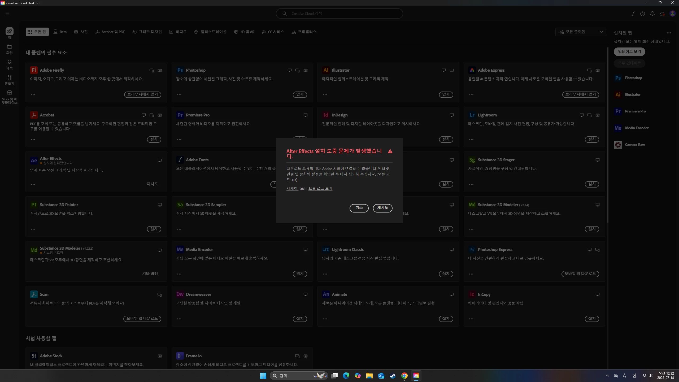Click the Retry (재시도) button in error dialog
The image size is (679, 382).
[382, 208]
